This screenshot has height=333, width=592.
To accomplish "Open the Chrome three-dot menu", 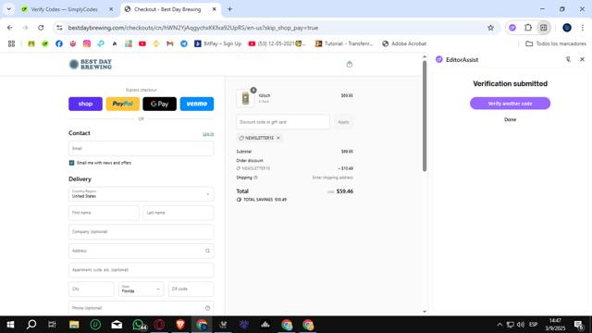I will 583,28.
